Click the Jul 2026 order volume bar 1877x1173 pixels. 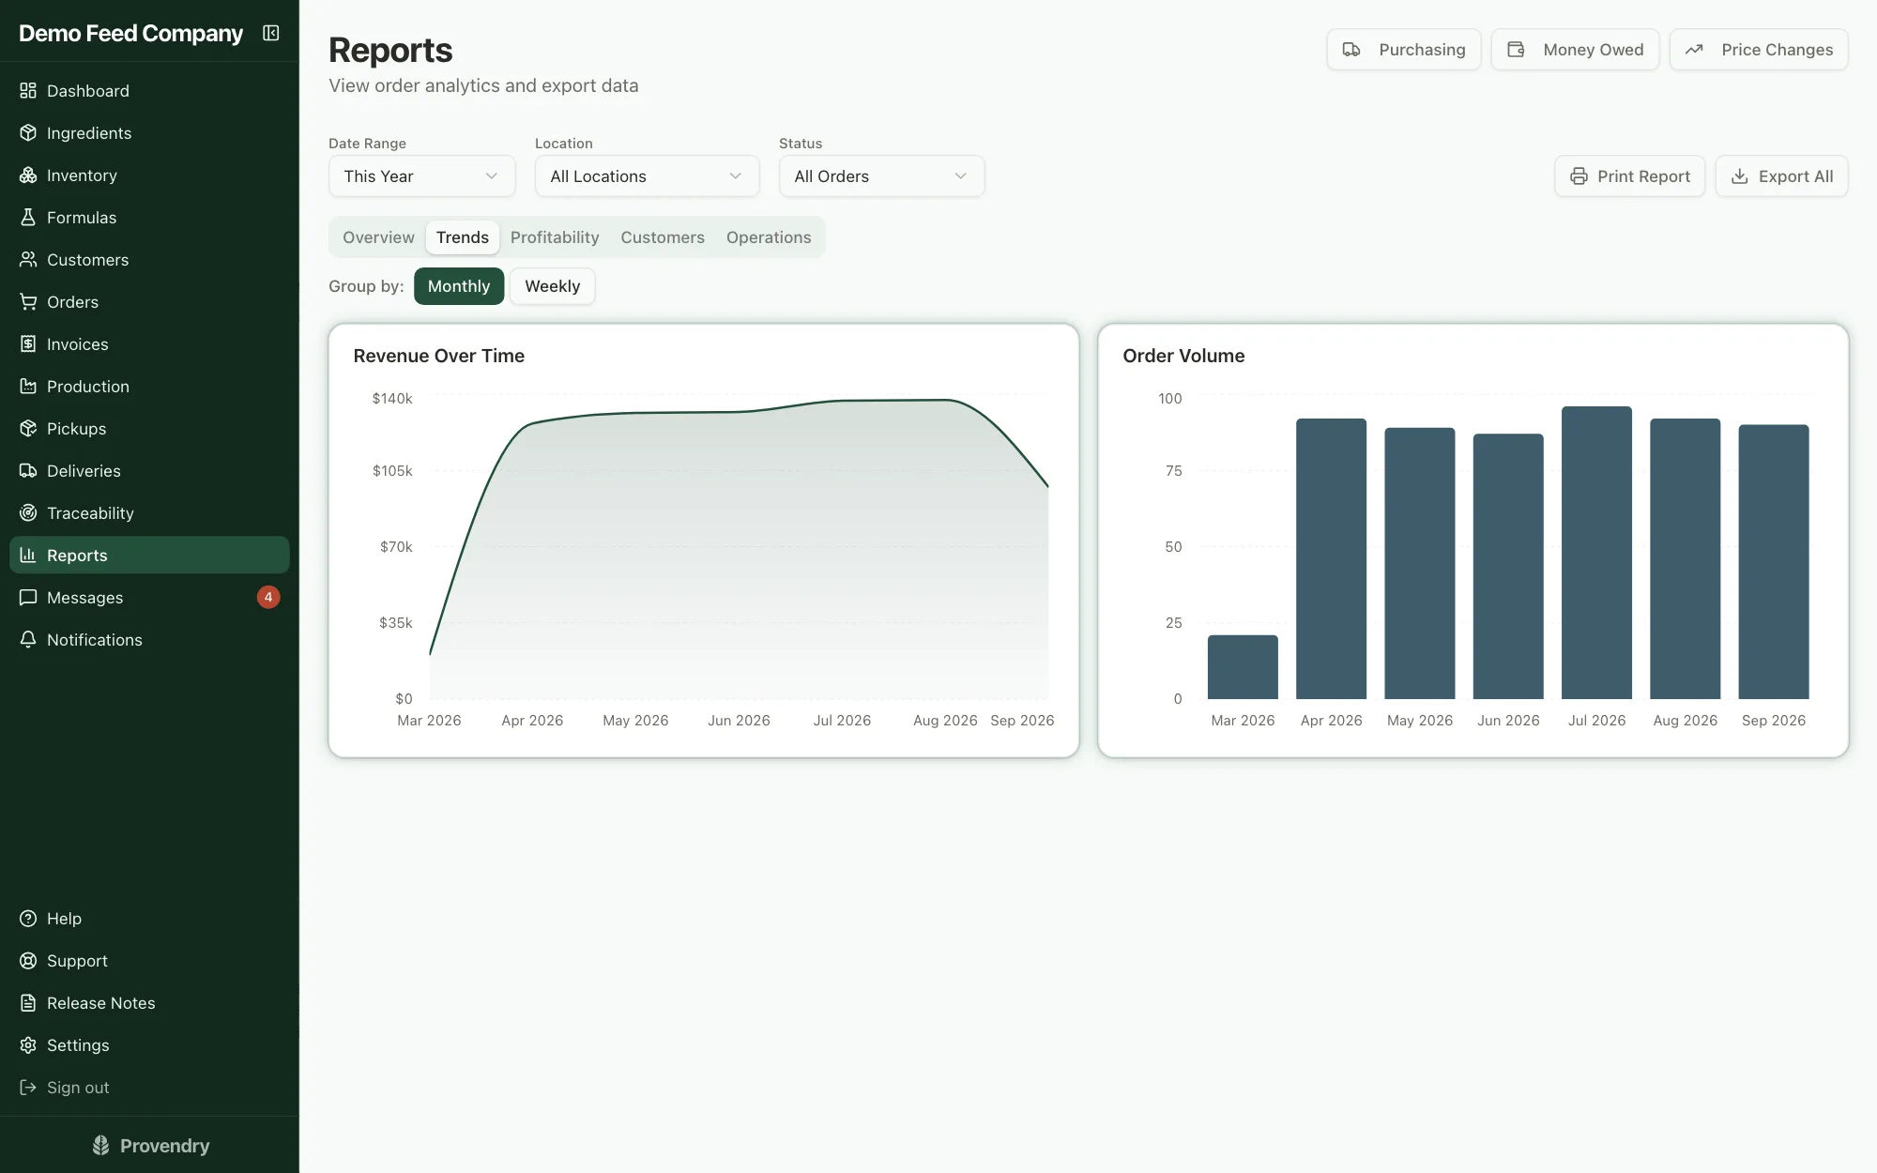pyautogui.click(x=1596, y=553)
